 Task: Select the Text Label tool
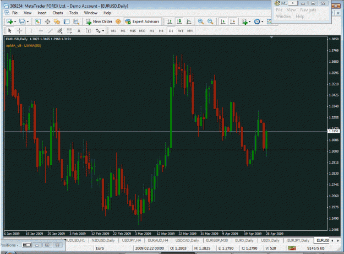89,31
